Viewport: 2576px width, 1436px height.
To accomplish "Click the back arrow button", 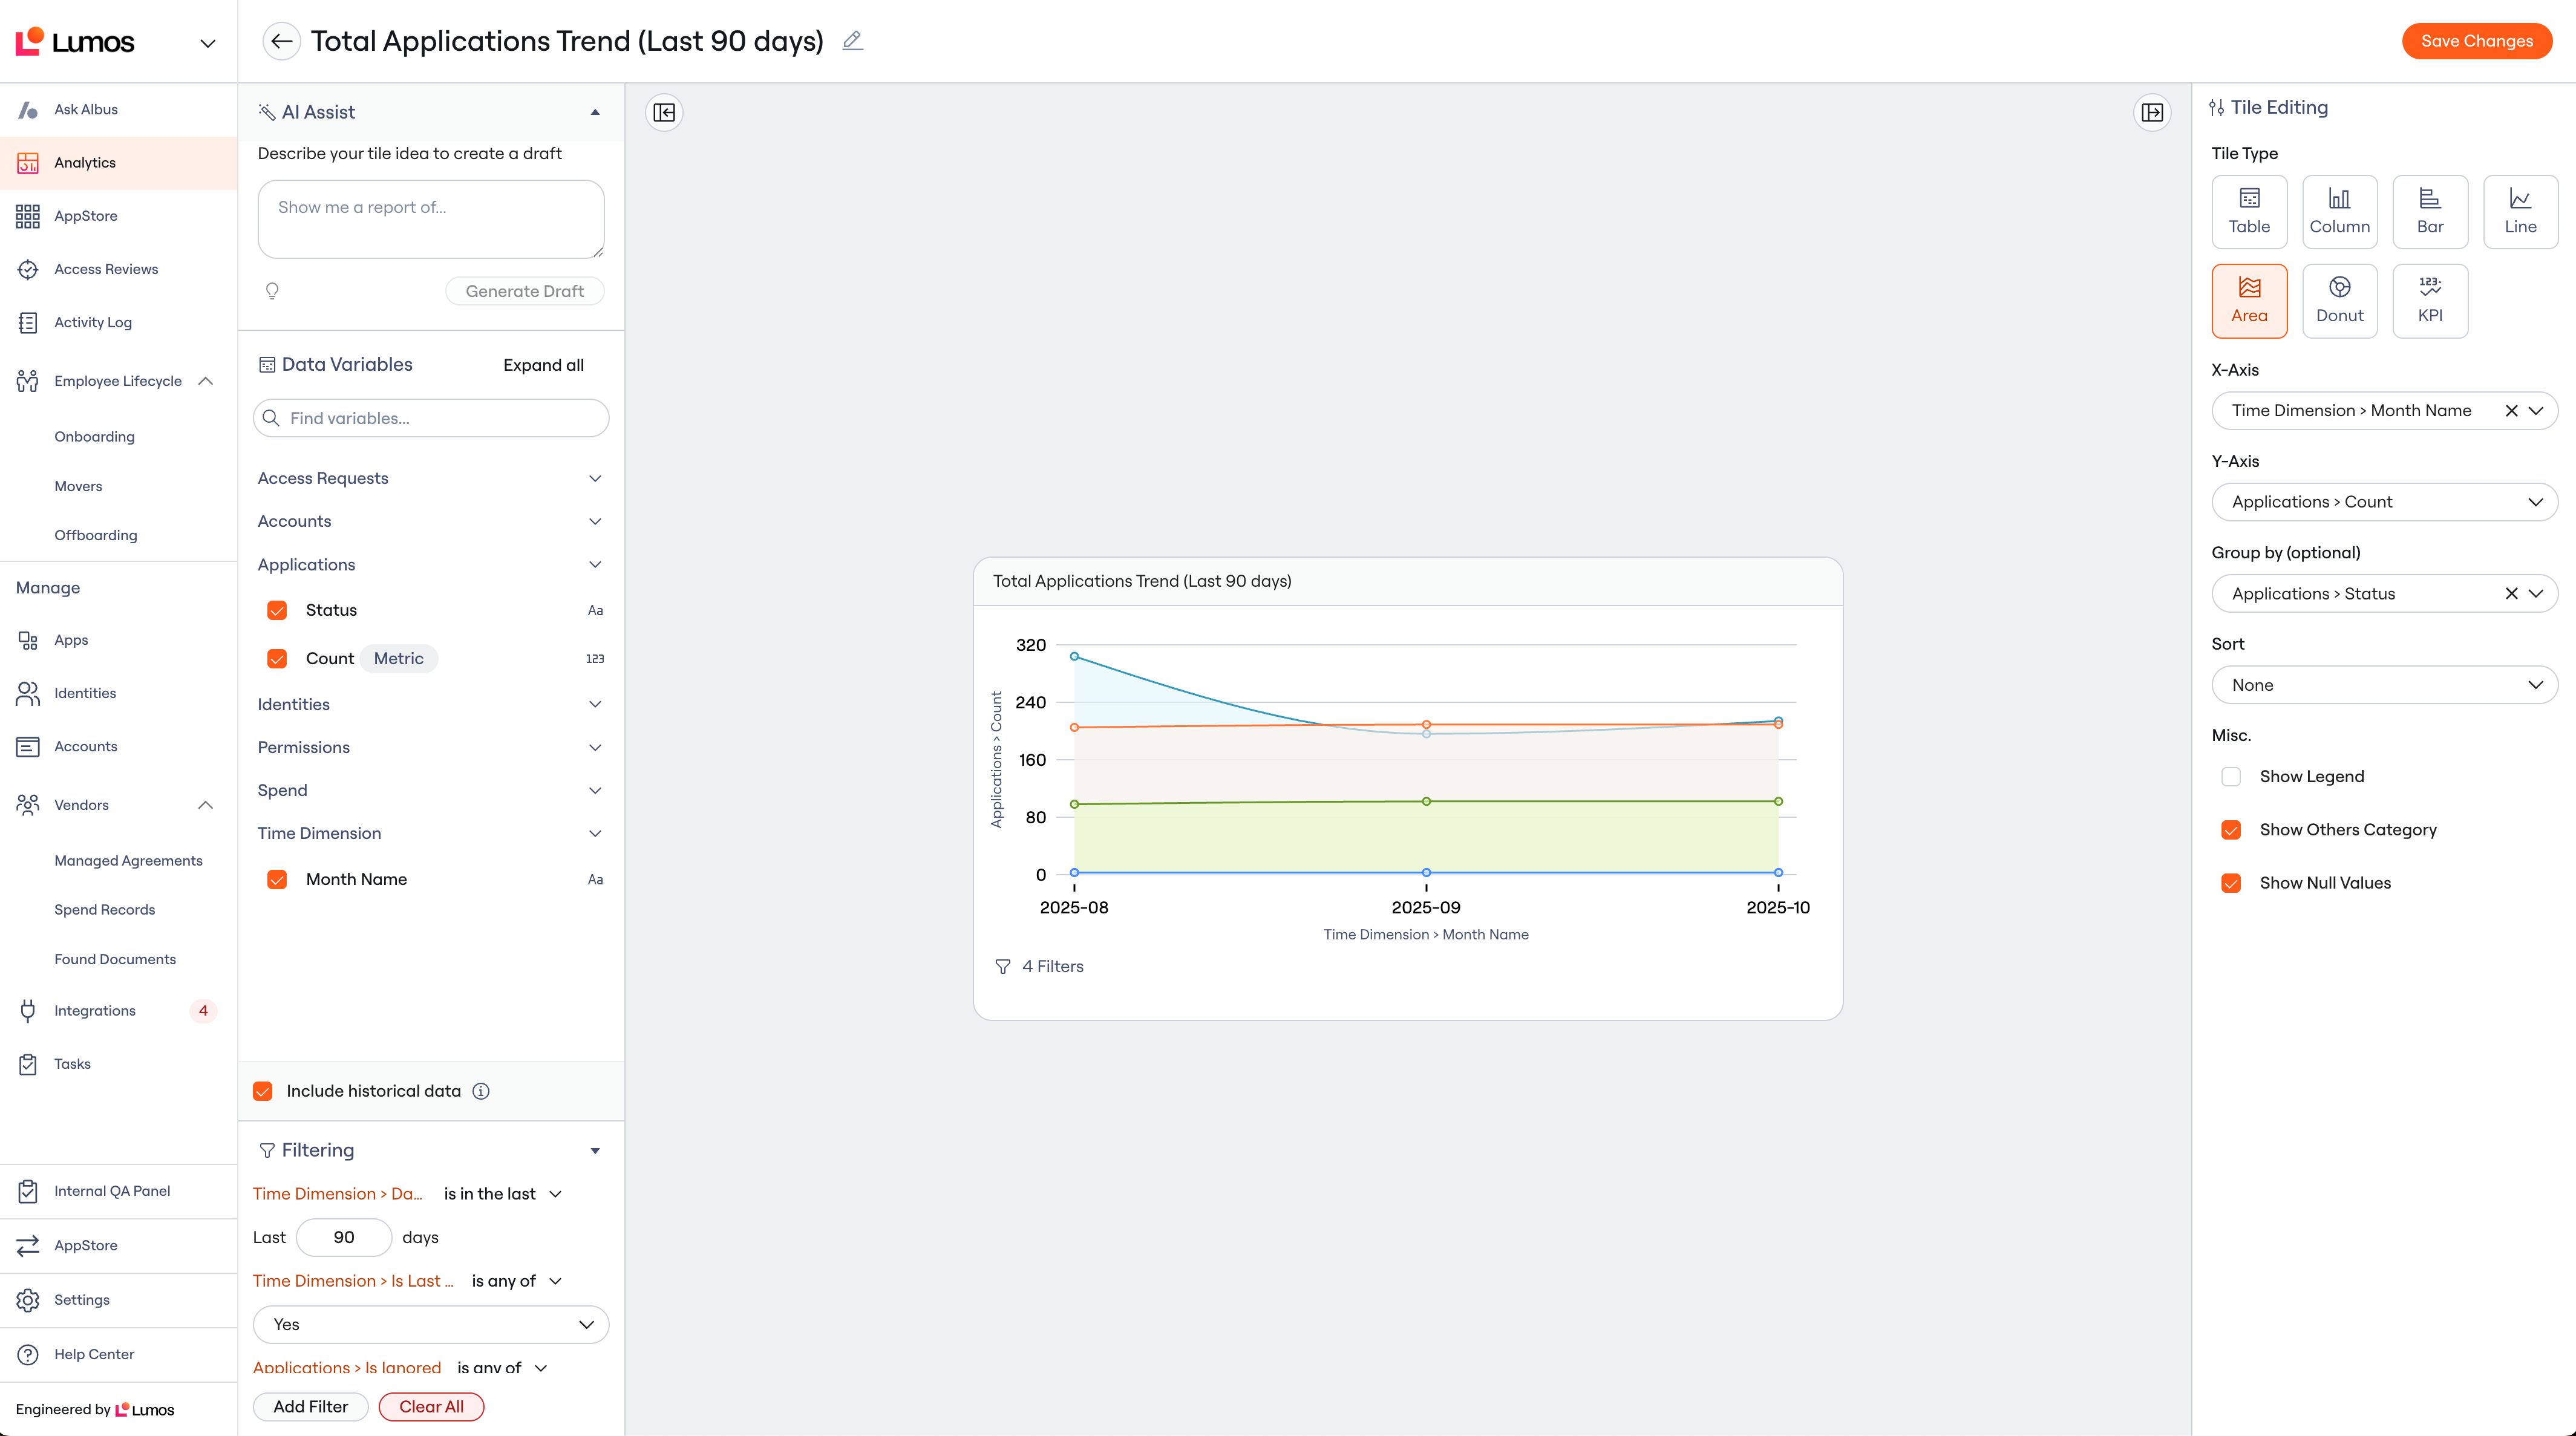I will [281, 41].
